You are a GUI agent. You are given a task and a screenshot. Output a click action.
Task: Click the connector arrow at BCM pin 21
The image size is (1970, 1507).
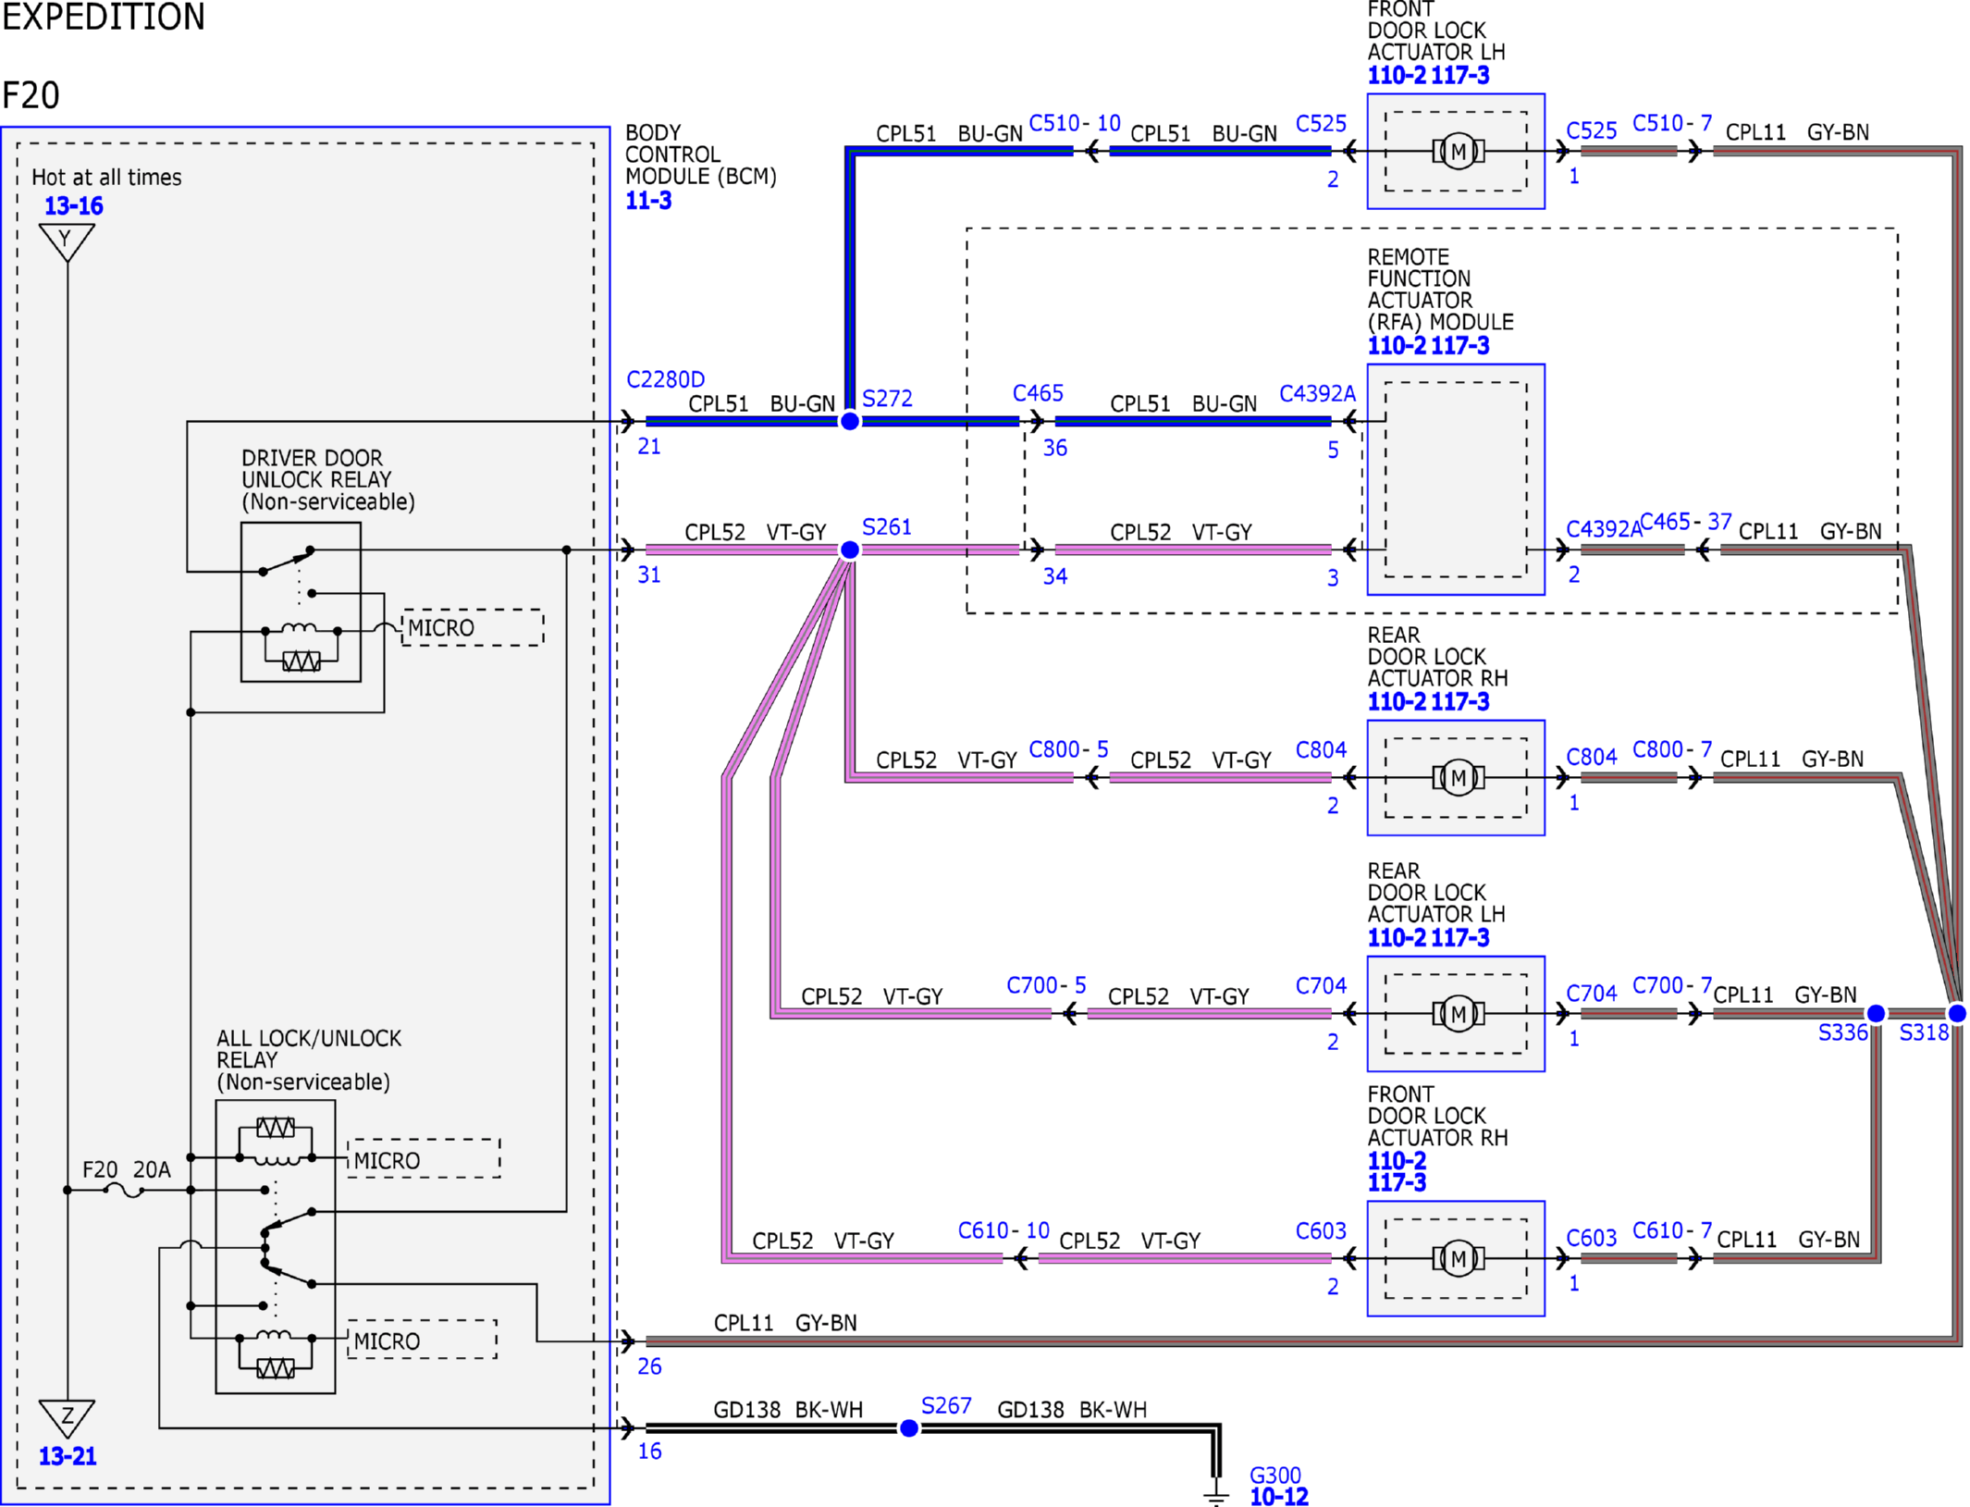click(x=628, y=422)
